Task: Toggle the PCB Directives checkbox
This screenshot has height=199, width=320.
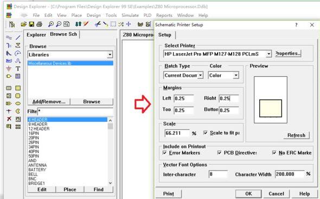Action: coord(219,153)
